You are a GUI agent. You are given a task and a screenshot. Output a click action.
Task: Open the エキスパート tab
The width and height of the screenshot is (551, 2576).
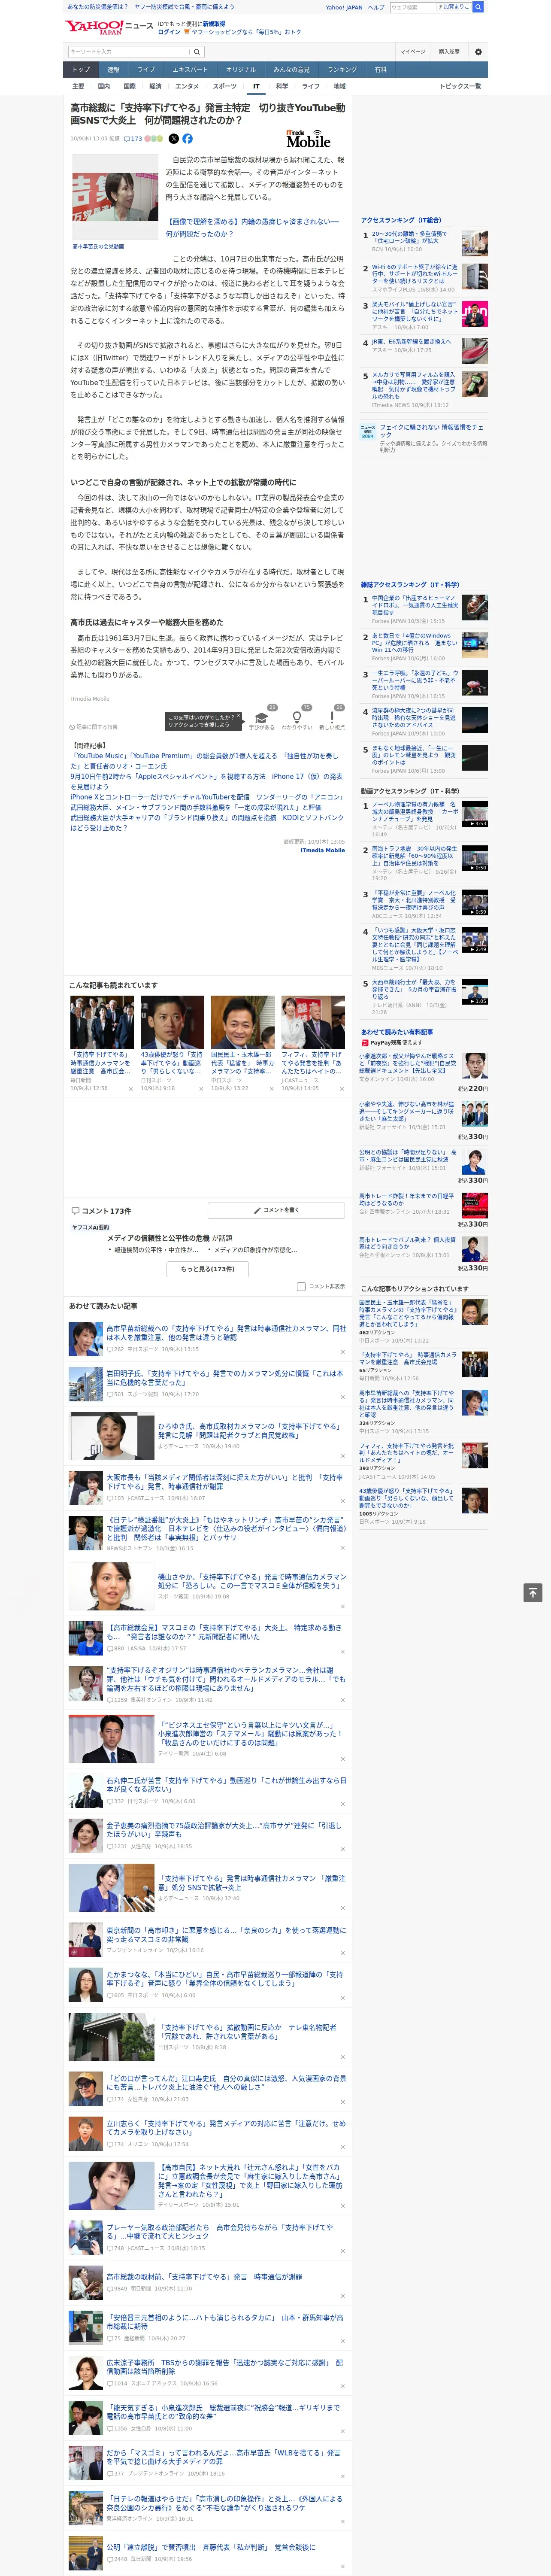(x=190, y=70)
